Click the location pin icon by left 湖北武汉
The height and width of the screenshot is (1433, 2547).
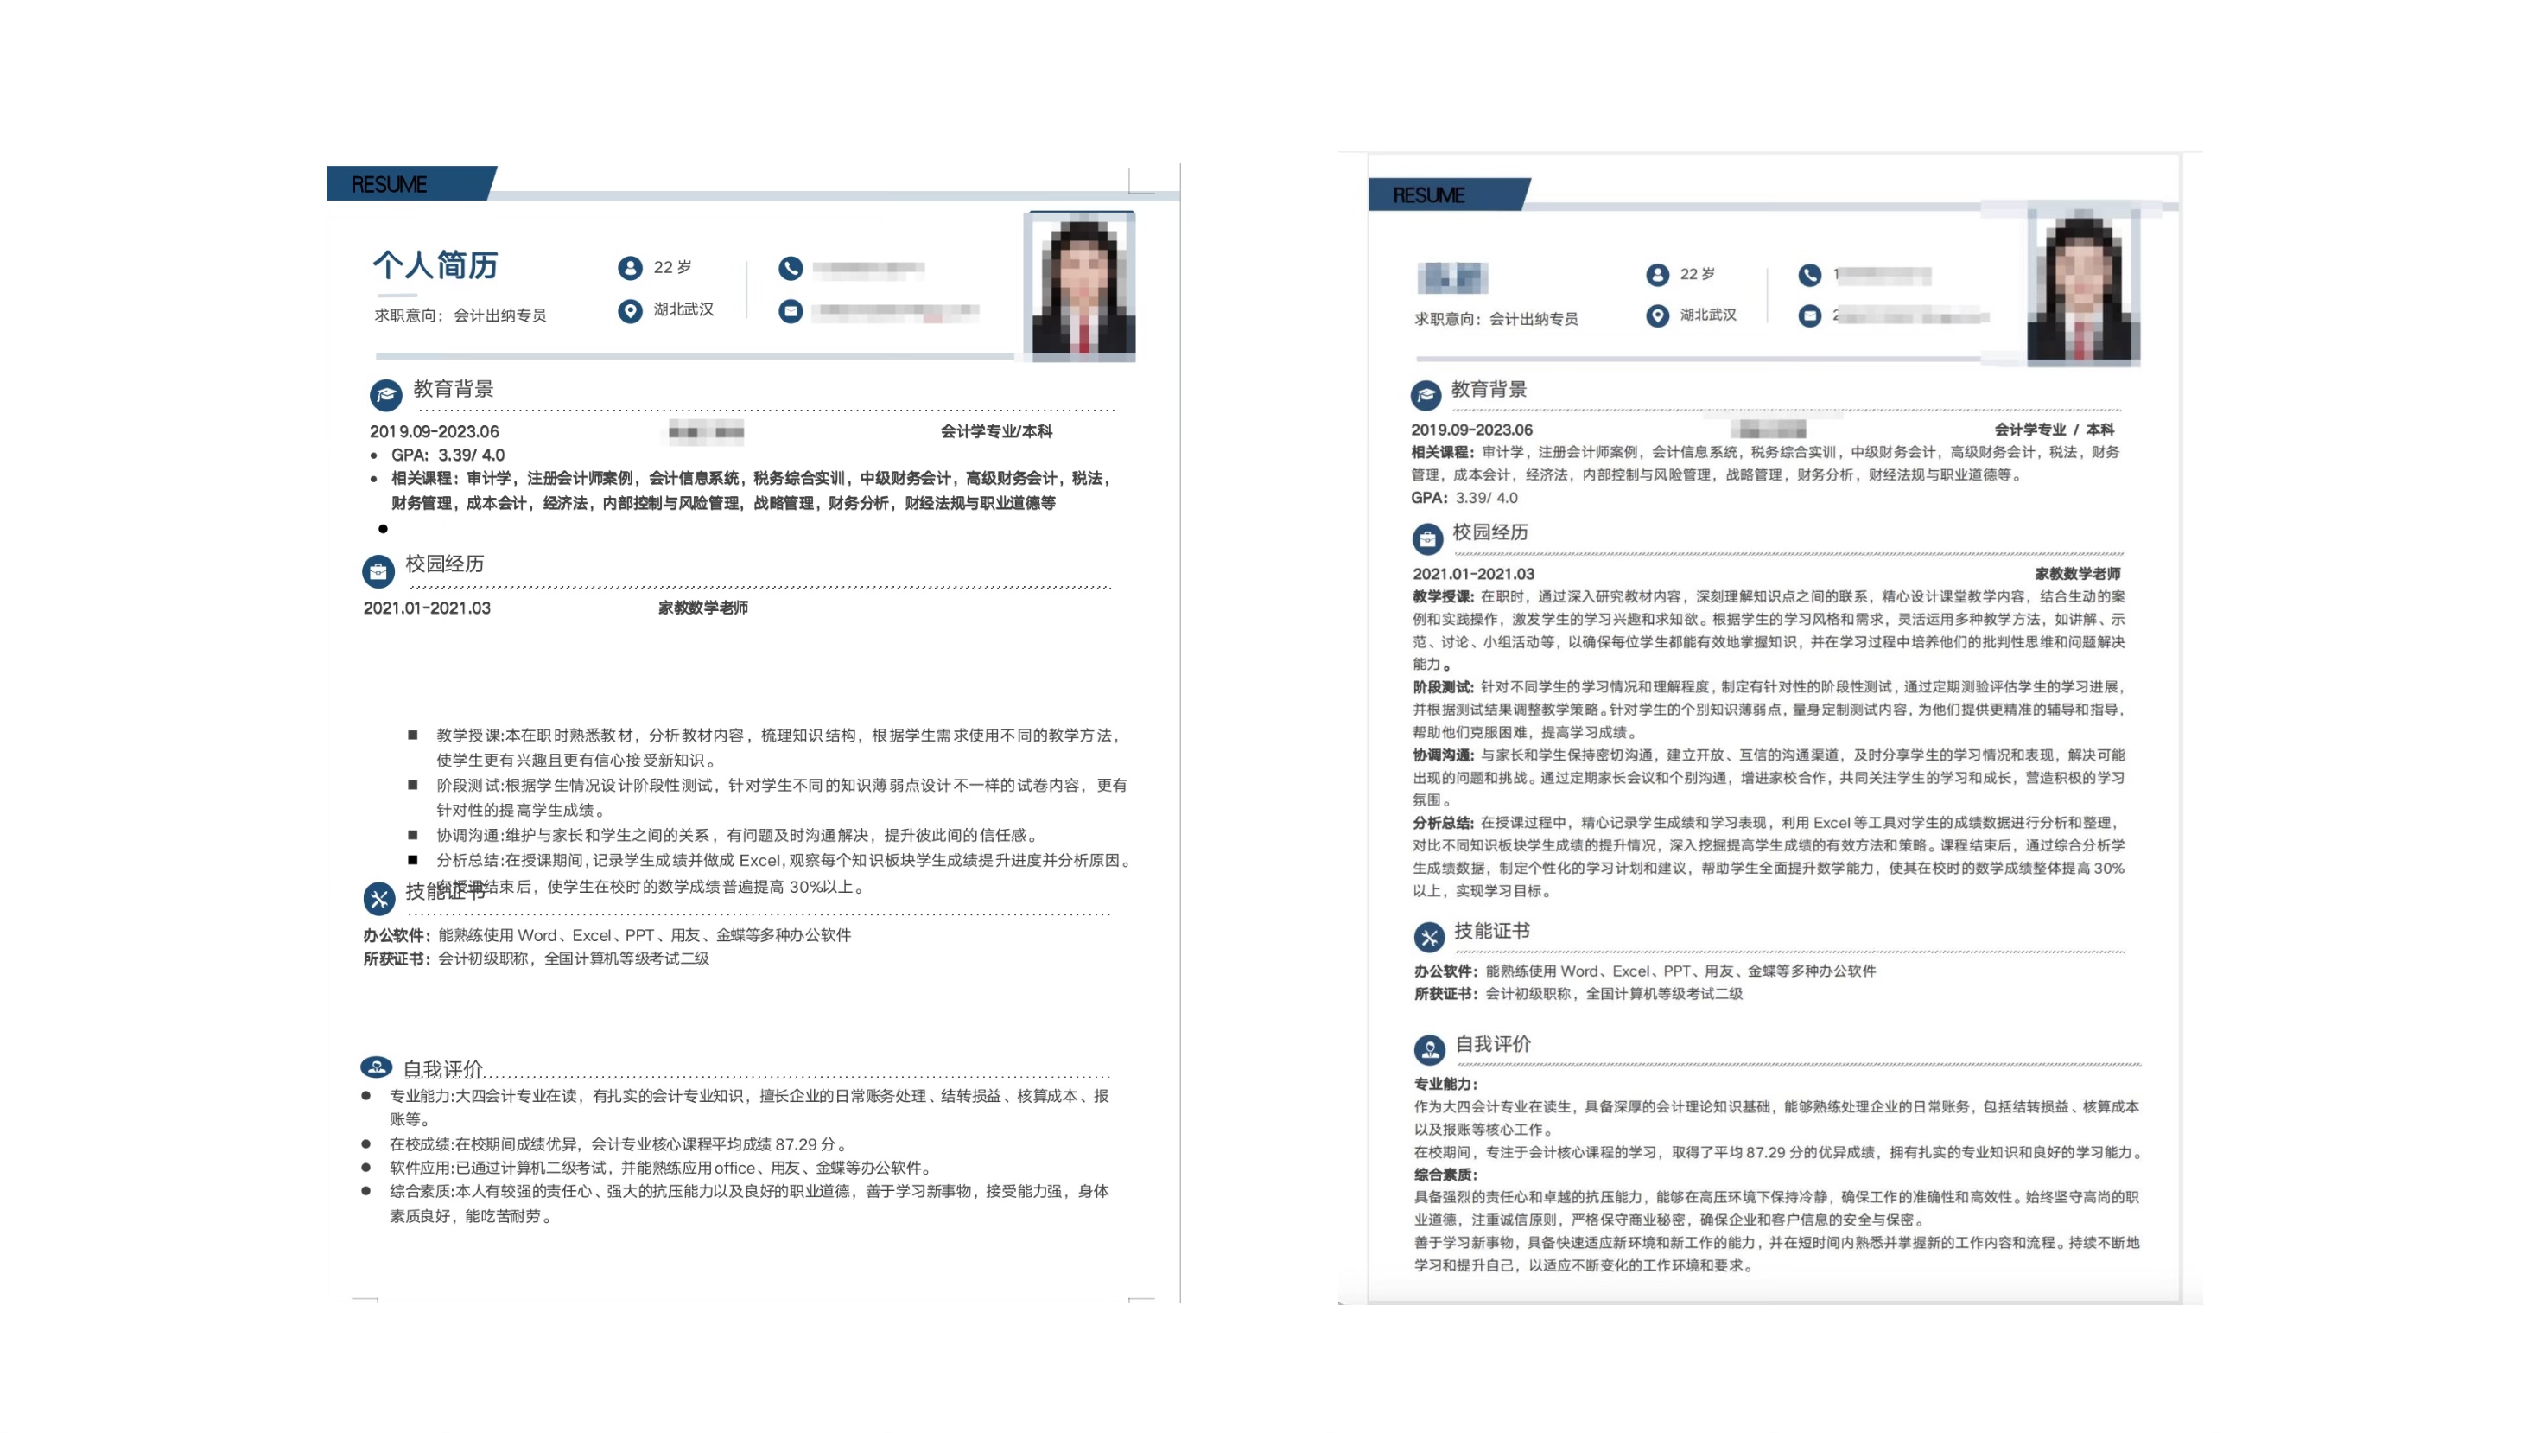pyautogui.click(x=630, y=311)
